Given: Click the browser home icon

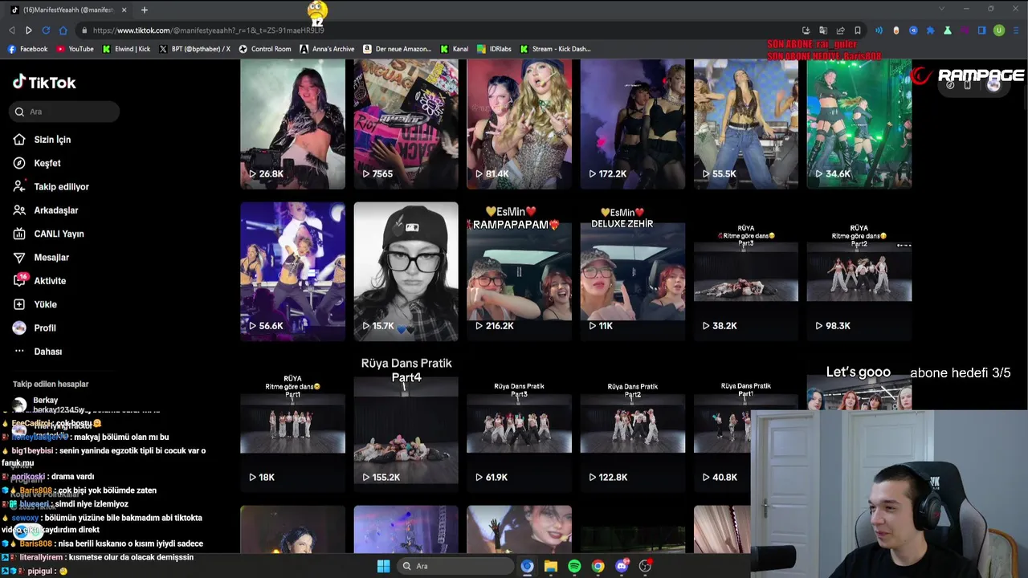Looking at the screenshot, I should click(x=63, y=31).
